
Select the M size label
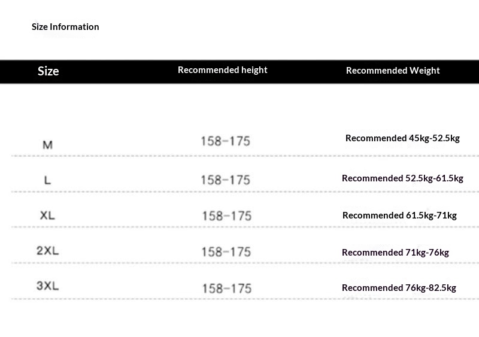pos(48,145)
